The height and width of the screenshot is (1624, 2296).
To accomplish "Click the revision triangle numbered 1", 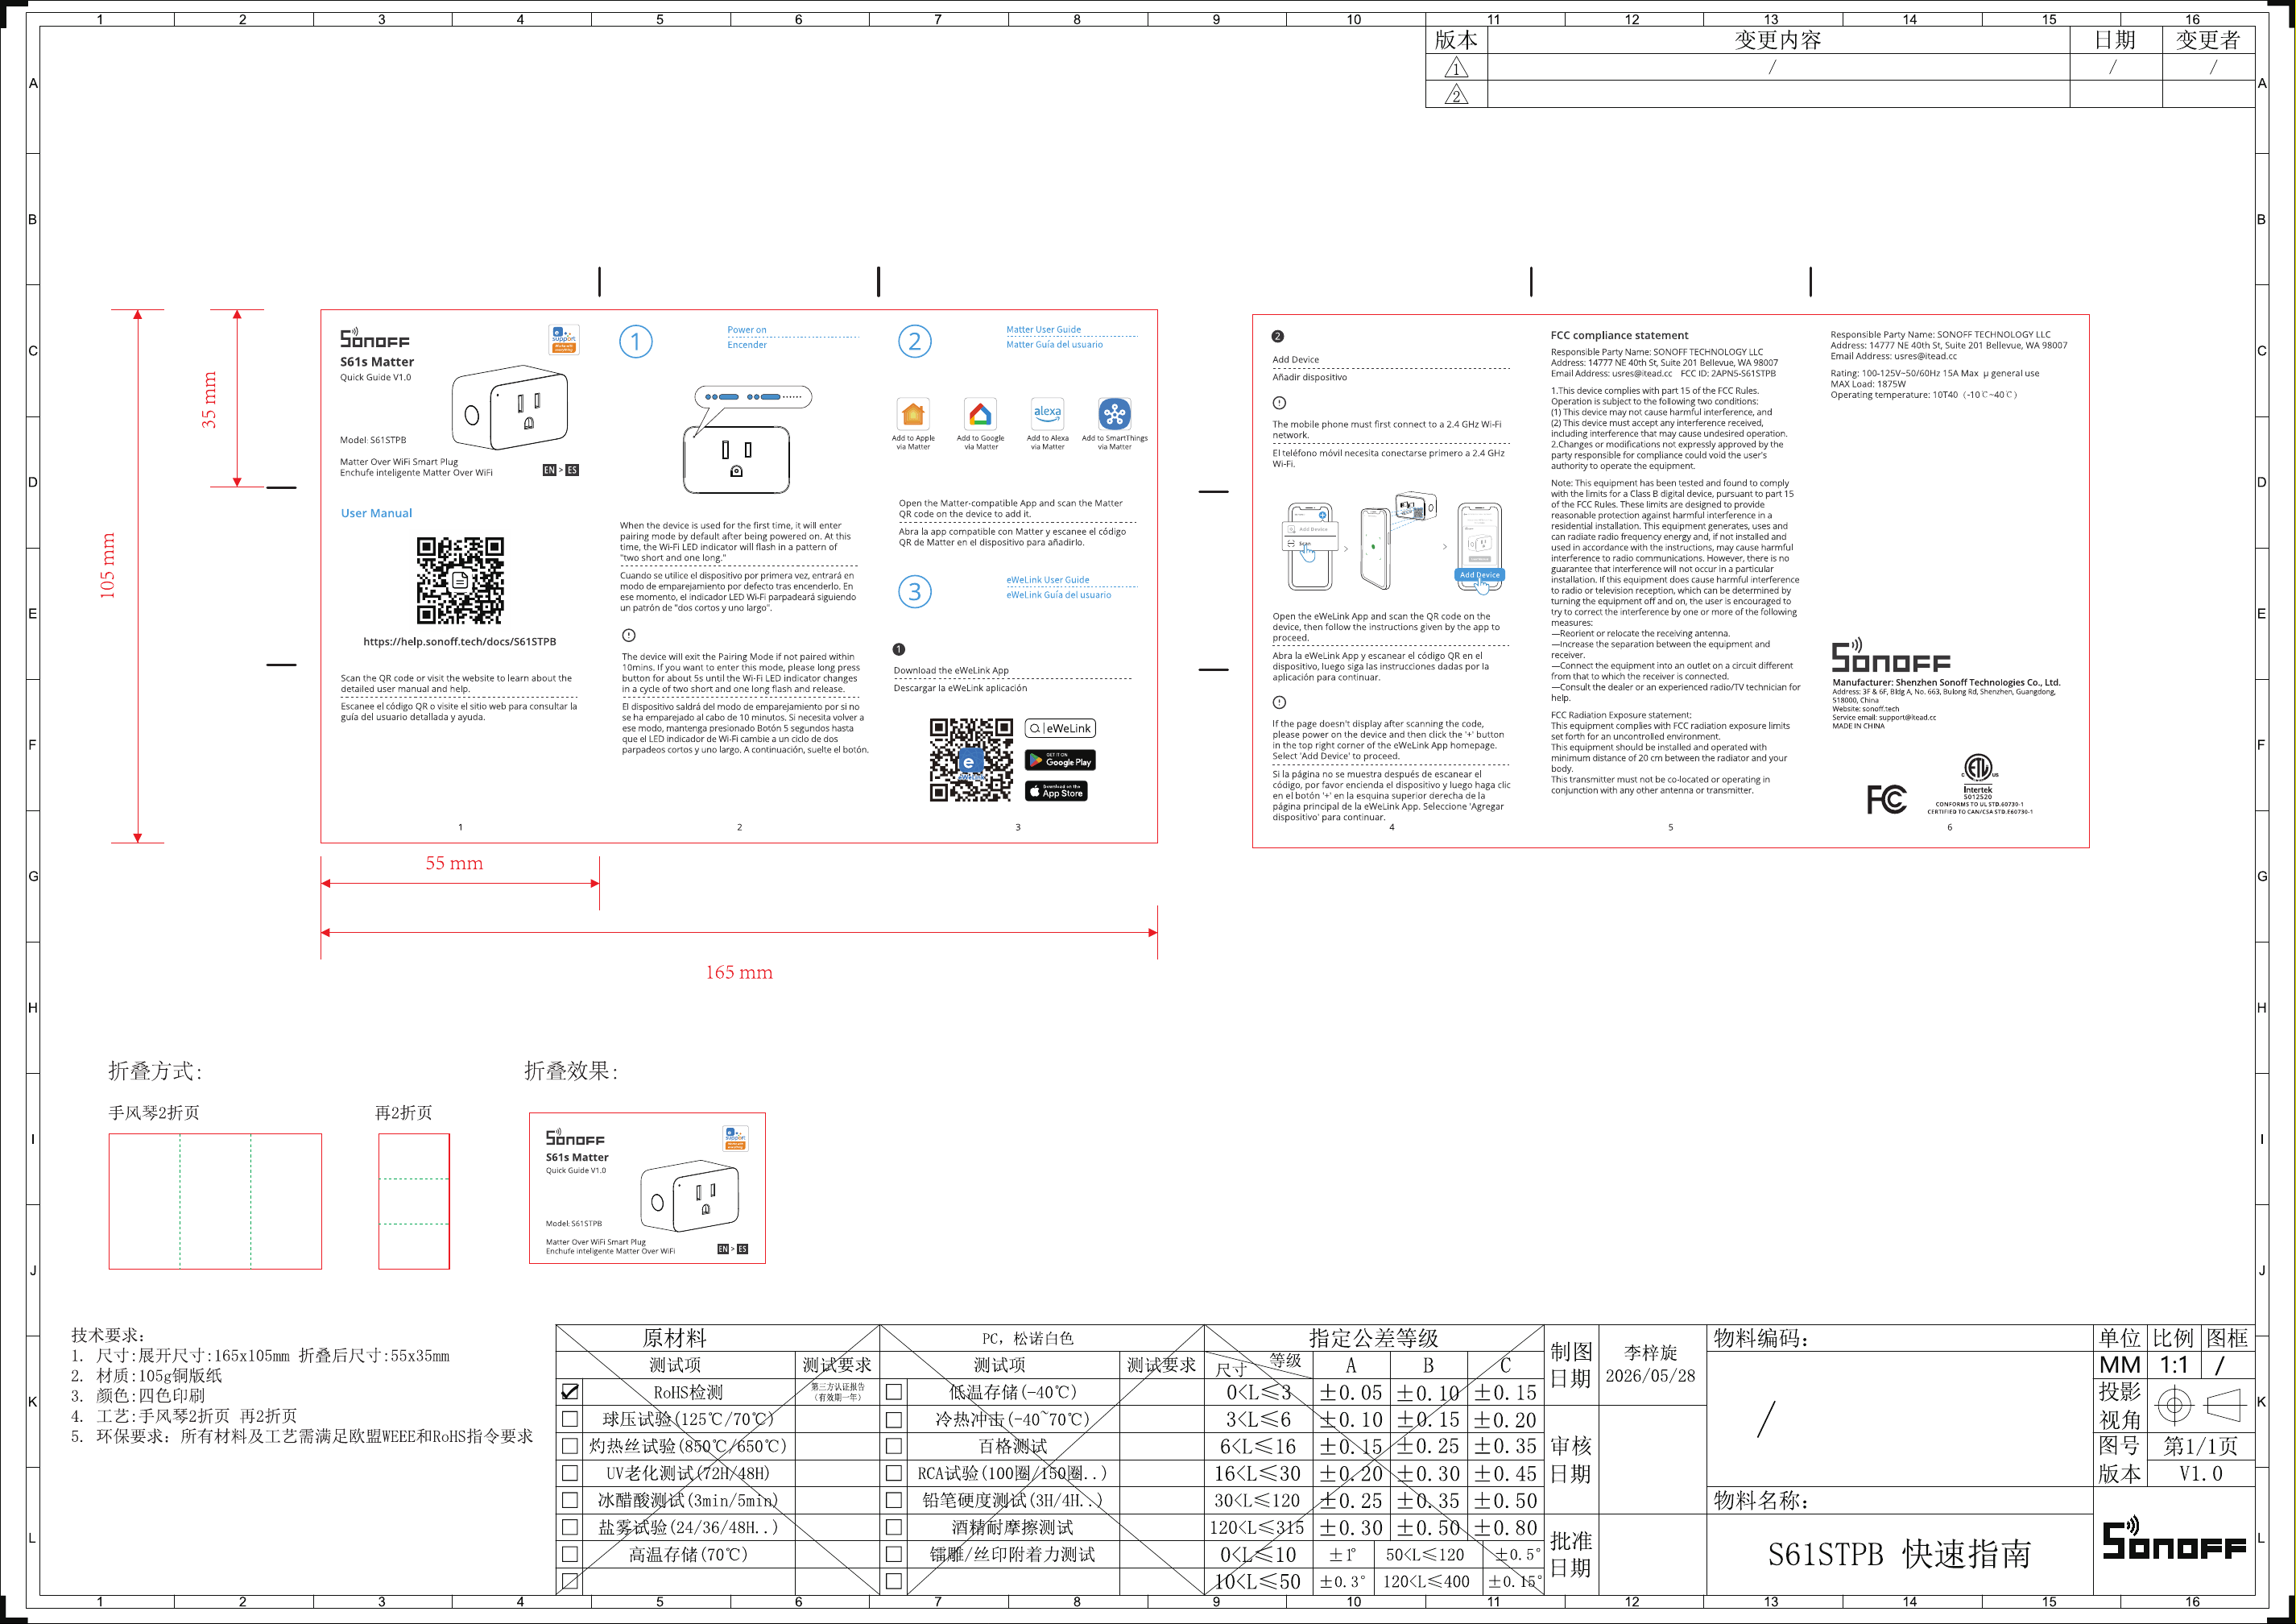I will point(1457,68).
